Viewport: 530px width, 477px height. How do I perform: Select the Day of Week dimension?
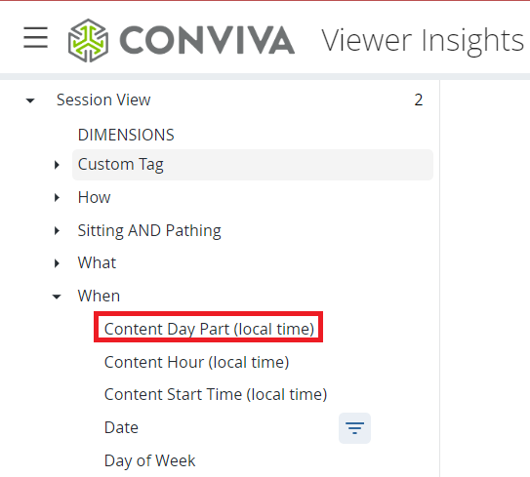149,460
